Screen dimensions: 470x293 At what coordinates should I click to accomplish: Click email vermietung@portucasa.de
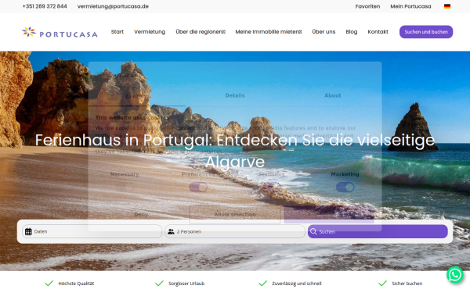point(113,6)
